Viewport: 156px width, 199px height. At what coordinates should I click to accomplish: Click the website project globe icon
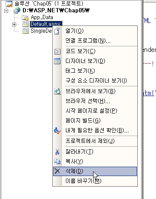[17, 11]
